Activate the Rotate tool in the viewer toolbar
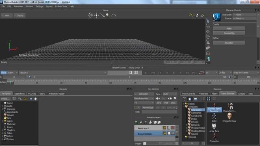 pyautogui.click(x=208, y=37)
